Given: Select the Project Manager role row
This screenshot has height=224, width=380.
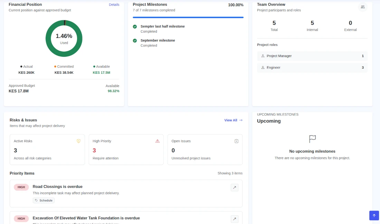Looking at the screenshot, I should click(312, 56).
